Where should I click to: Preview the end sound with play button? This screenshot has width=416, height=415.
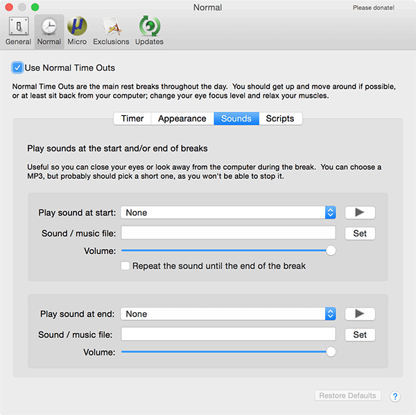coord(360,314)
